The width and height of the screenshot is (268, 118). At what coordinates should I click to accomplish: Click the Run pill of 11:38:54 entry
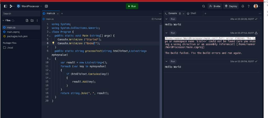pyautogui.click(x=173, y=61)
